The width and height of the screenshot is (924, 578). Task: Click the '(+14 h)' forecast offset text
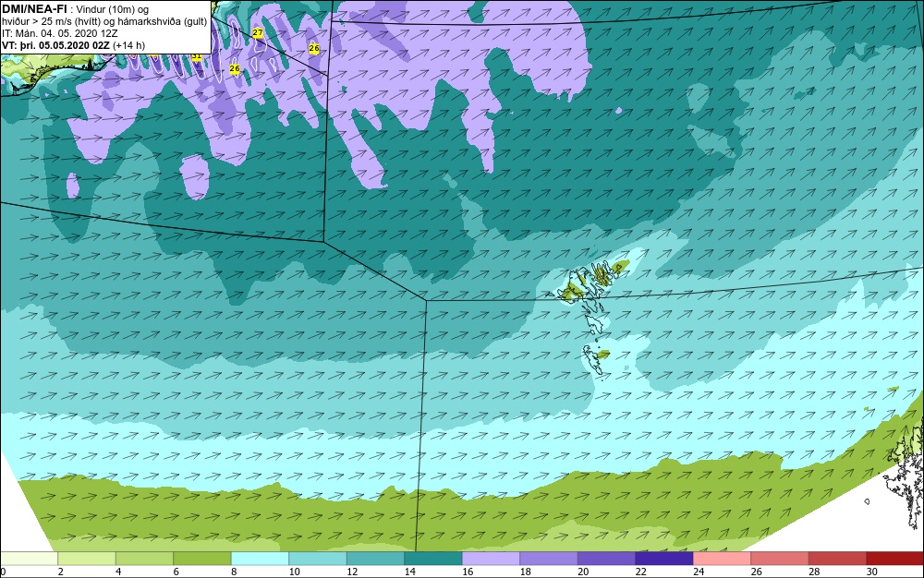click(129, 45)
